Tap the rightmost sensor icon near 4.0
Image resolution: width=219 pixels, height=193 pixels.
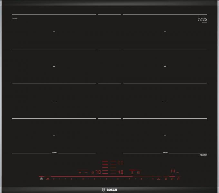click(x=138, y=173)
